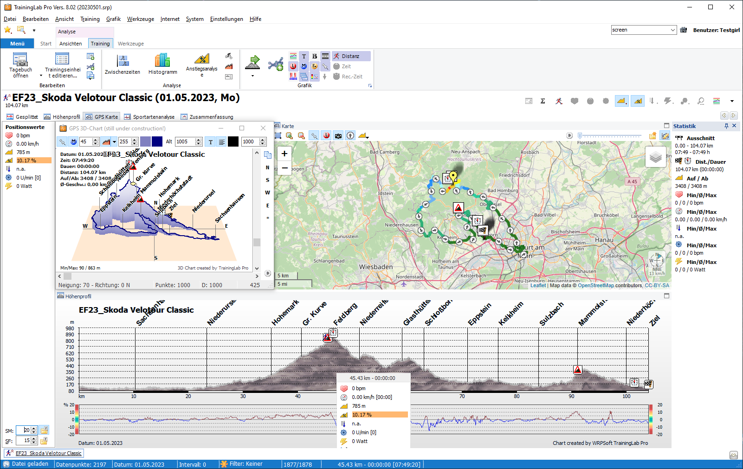The width and height of the screenshot is (743, 469).
Task: Click the blue Menü button
Action: tap(17, 44)
